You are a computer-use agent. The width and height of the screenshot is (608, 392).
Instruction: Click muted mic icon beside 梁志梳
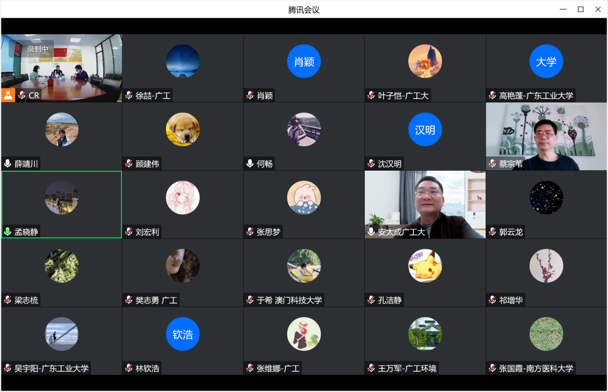pos(8,300)
